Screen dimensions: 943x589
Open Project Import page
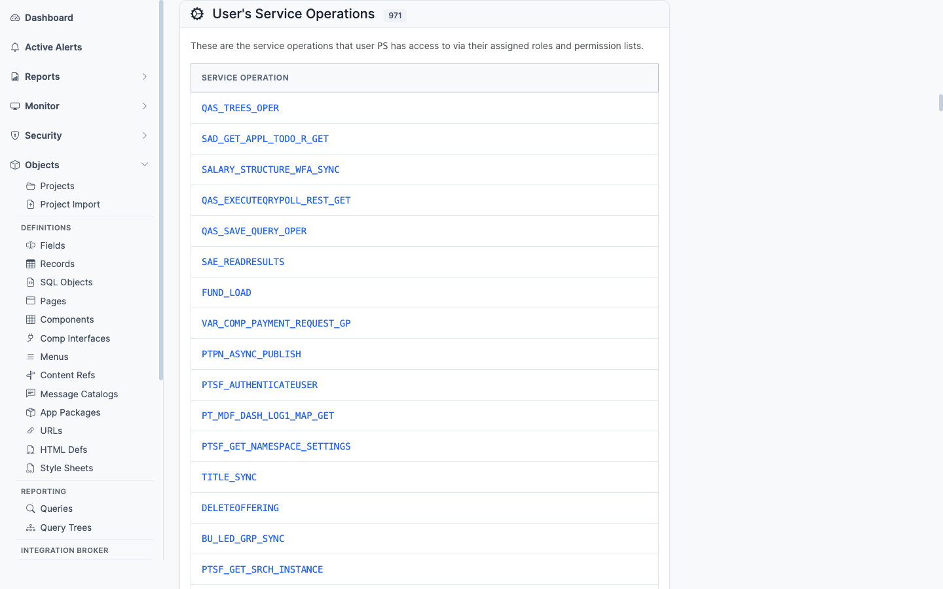pos(70,204)
